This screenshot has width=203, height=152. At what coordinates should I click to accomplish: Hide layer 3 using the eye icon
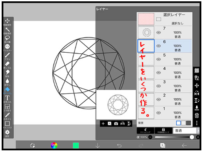(159, 86)
